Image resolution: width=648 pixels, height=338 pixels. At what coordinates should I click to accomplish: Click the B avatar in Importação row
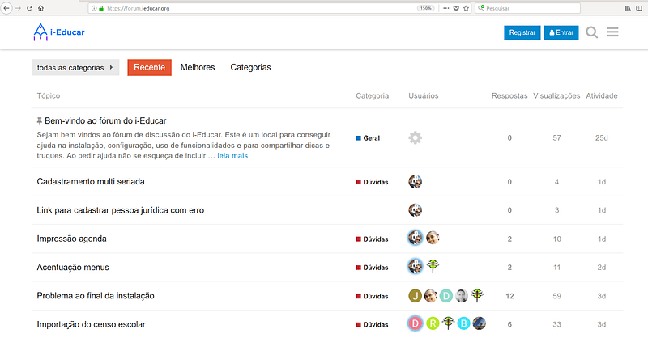pyautogui.click(x=463, y=324)
